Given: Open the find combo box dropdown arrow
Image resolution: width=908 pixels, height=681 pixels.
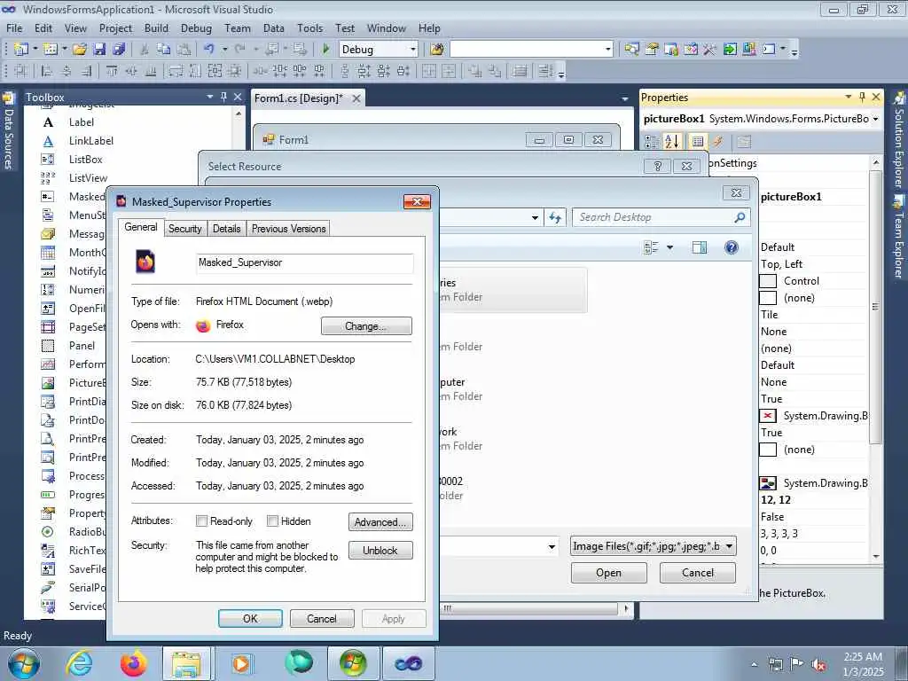Looking at the screenshot, I should [608, 50].
